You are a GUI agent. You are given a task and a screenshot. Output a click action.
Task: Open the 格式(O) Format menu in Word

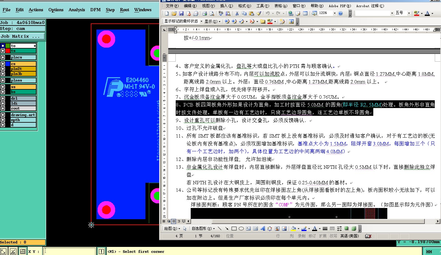point(244,6)
